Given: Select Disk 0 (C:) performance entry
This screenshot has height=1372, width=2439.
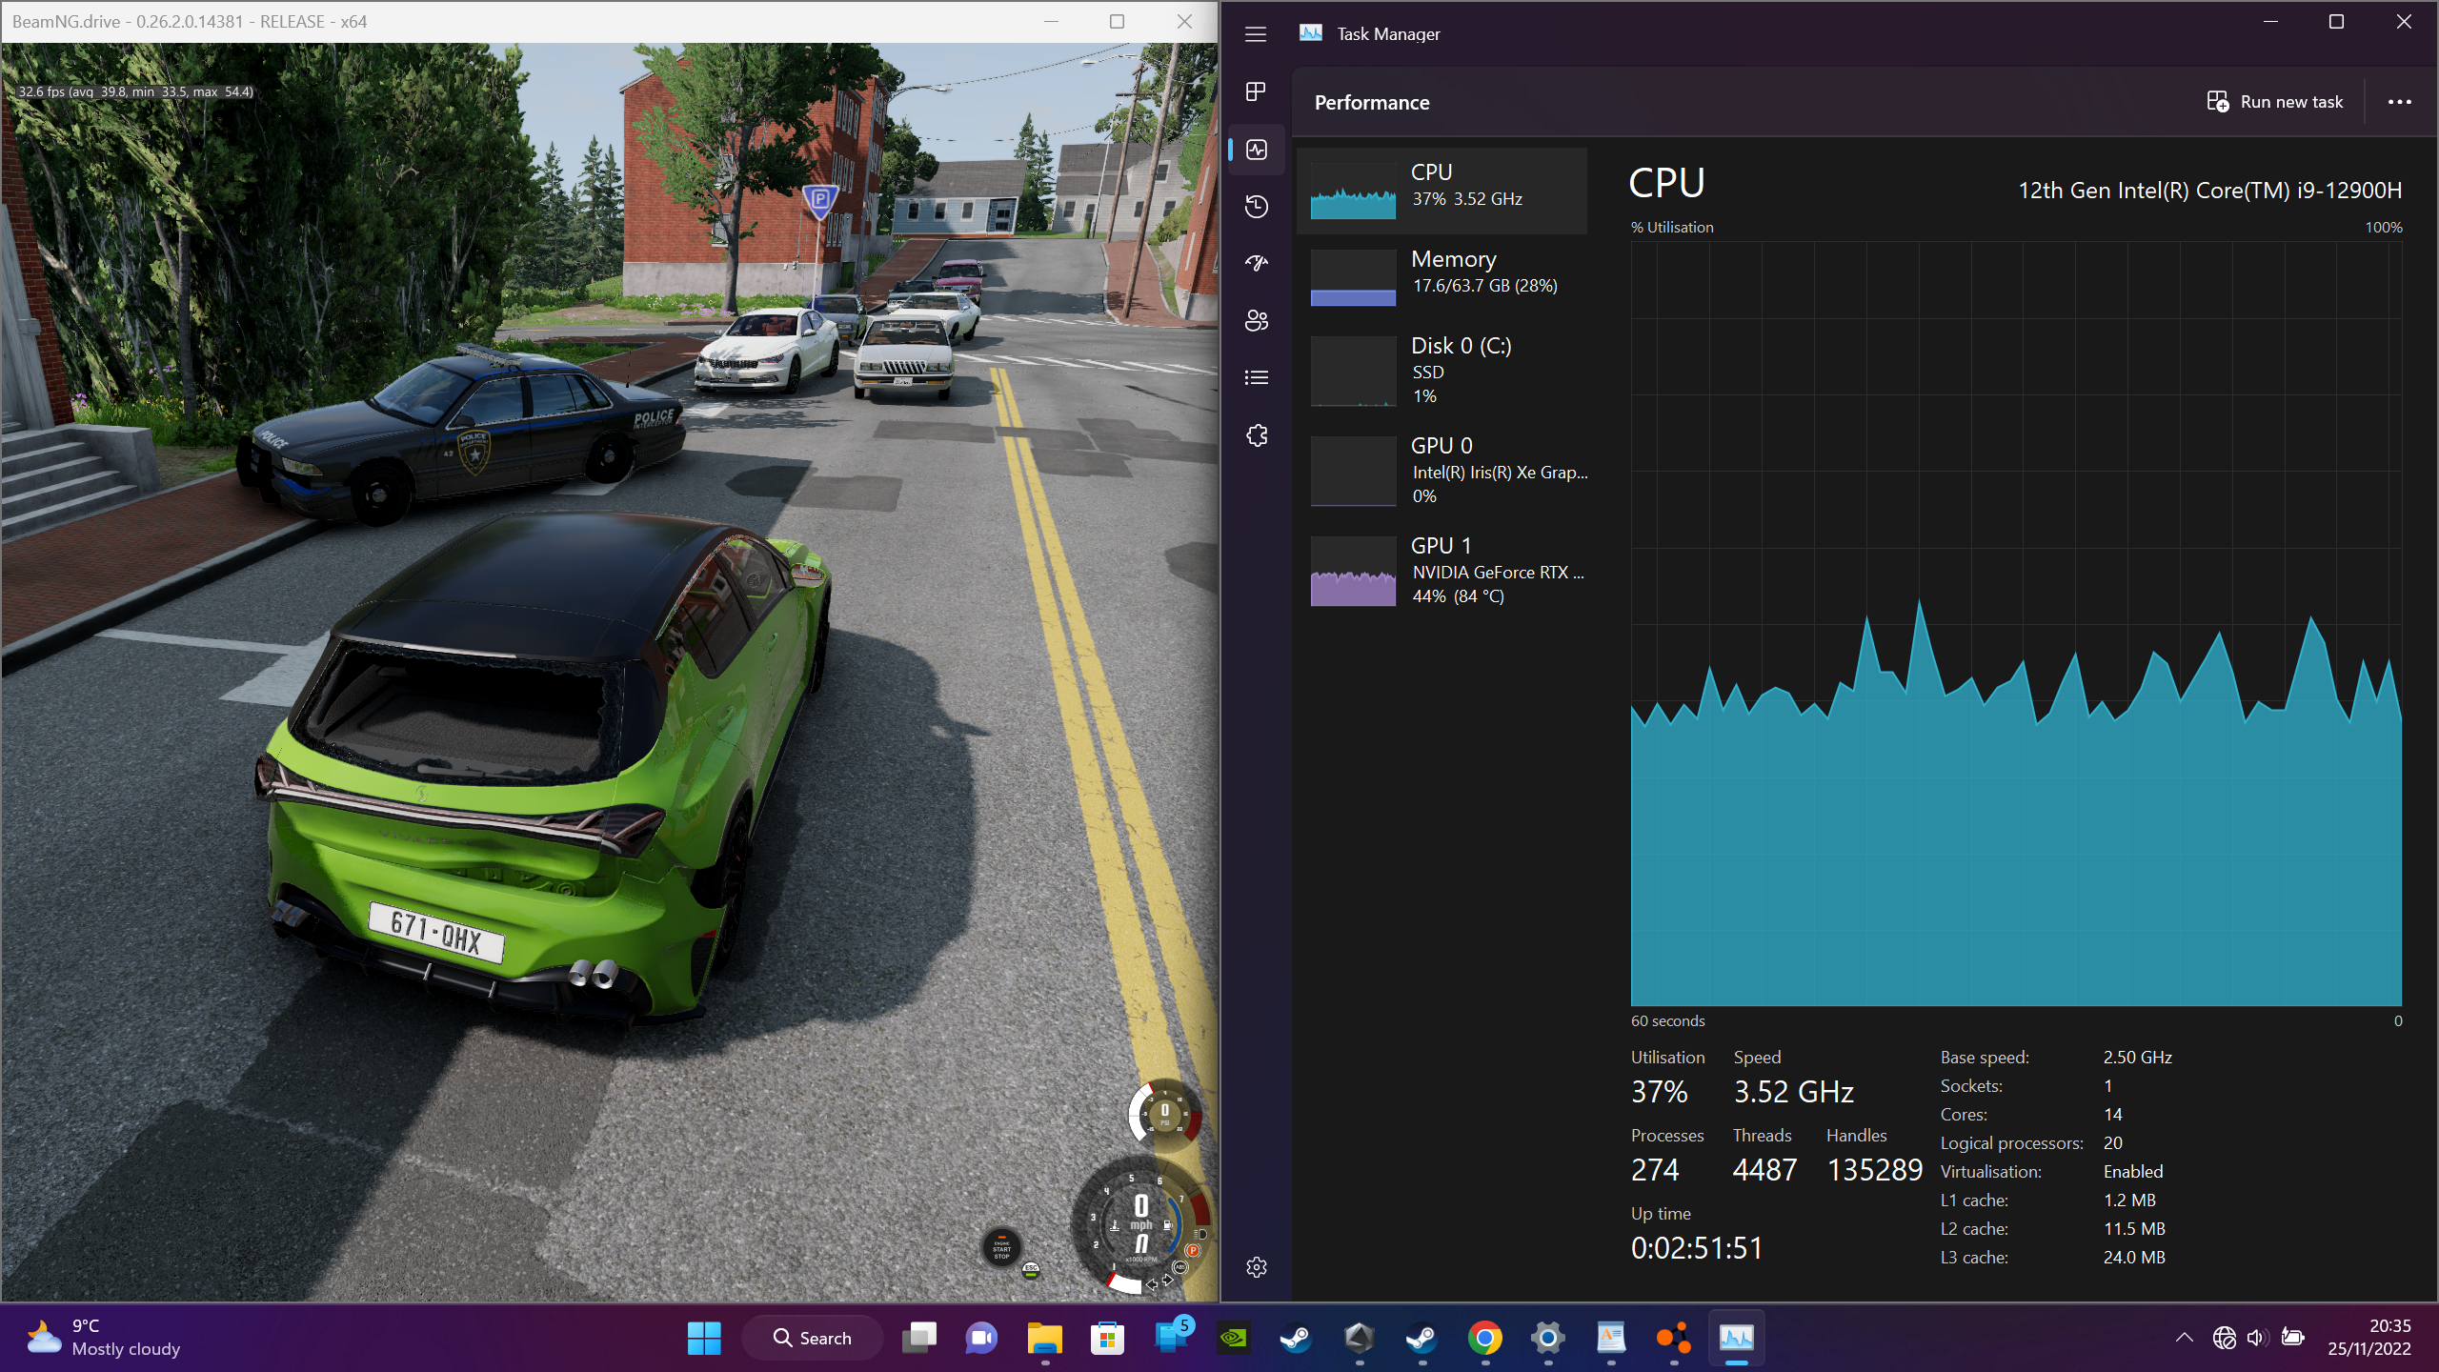Looking at the screenshot, I should coord(1441,371).
